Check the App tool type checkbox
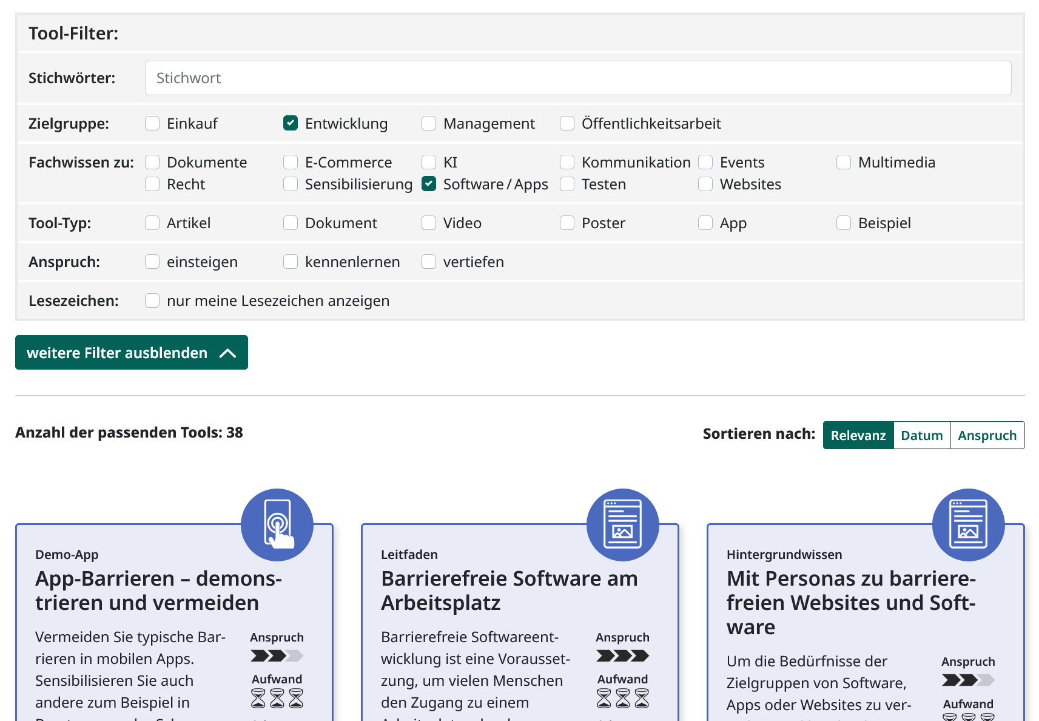 pos(705,223)
